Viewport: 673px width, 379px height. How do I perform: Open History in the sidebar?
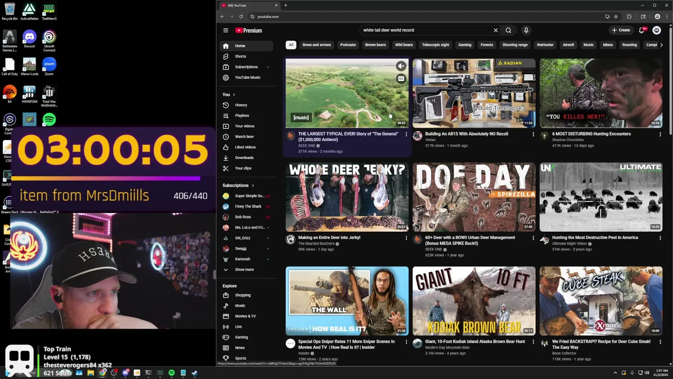click(x=247, y=105)
